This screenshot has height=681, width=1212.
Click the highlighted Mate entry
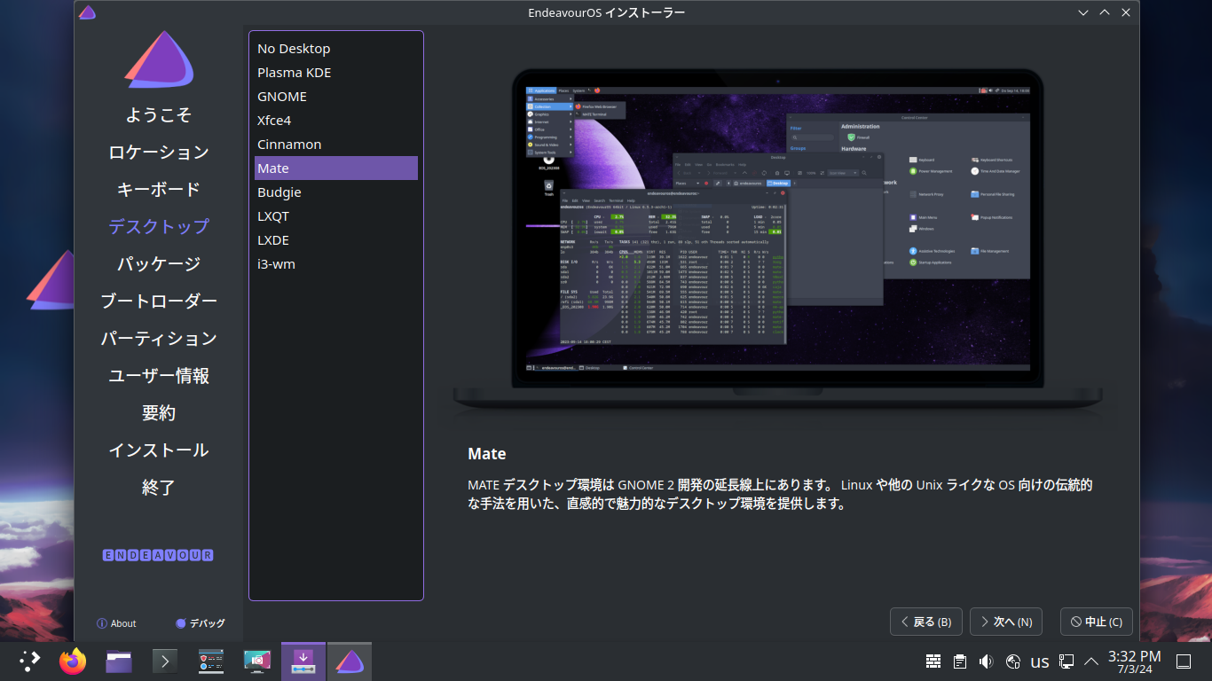tap(336, 168)
